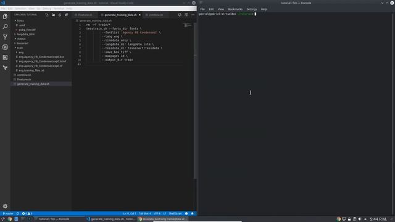Open the Konsole Bookmarks menu
Screen dimensions: 395x222
click(235, 9)
